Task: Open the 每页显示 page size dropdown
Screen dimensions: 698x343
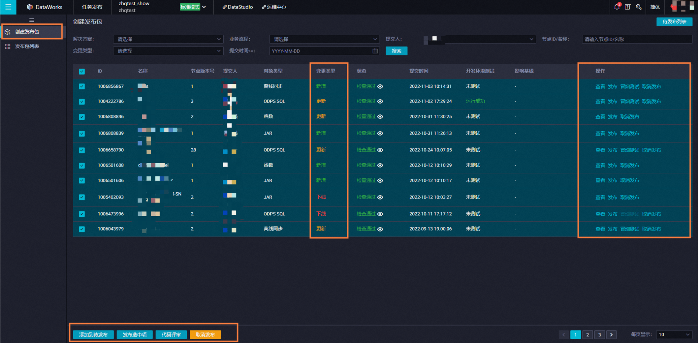Action: click(x=674, y=335)
